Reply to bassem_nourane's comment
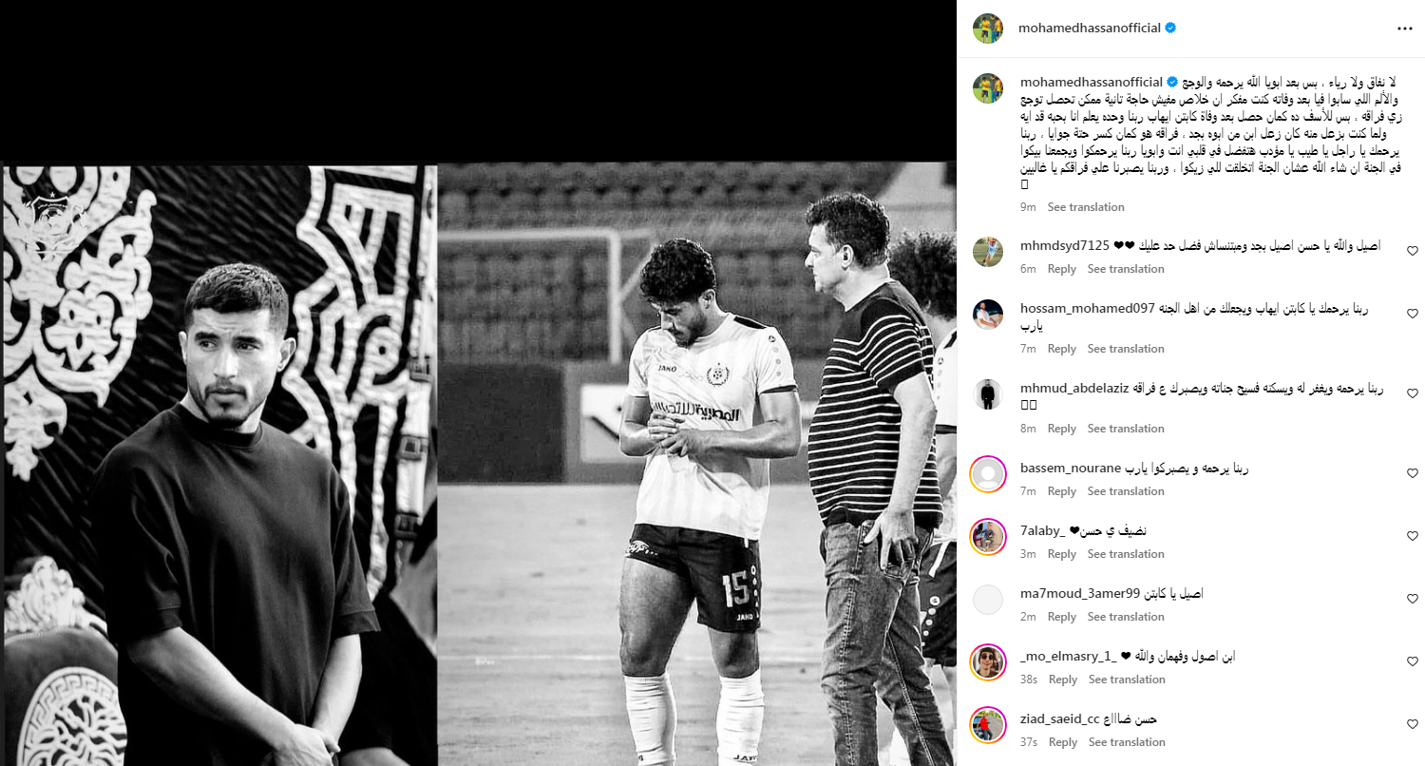 point(1062,491)
